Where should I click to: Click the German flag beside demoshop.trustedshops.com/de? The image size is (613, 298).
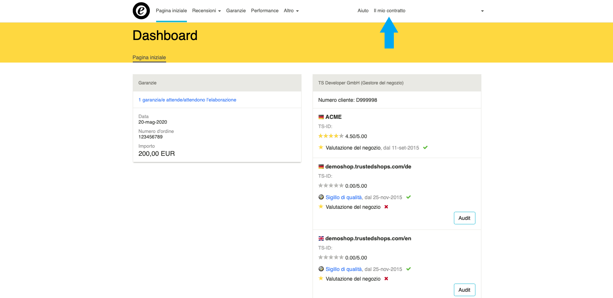321,167
